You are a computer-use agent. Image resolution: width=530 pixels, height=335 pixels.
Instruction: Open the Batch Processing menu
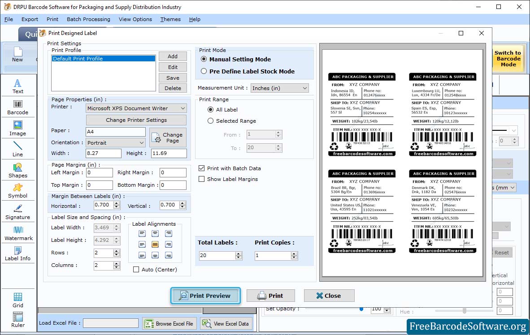(x=89, y=19)
